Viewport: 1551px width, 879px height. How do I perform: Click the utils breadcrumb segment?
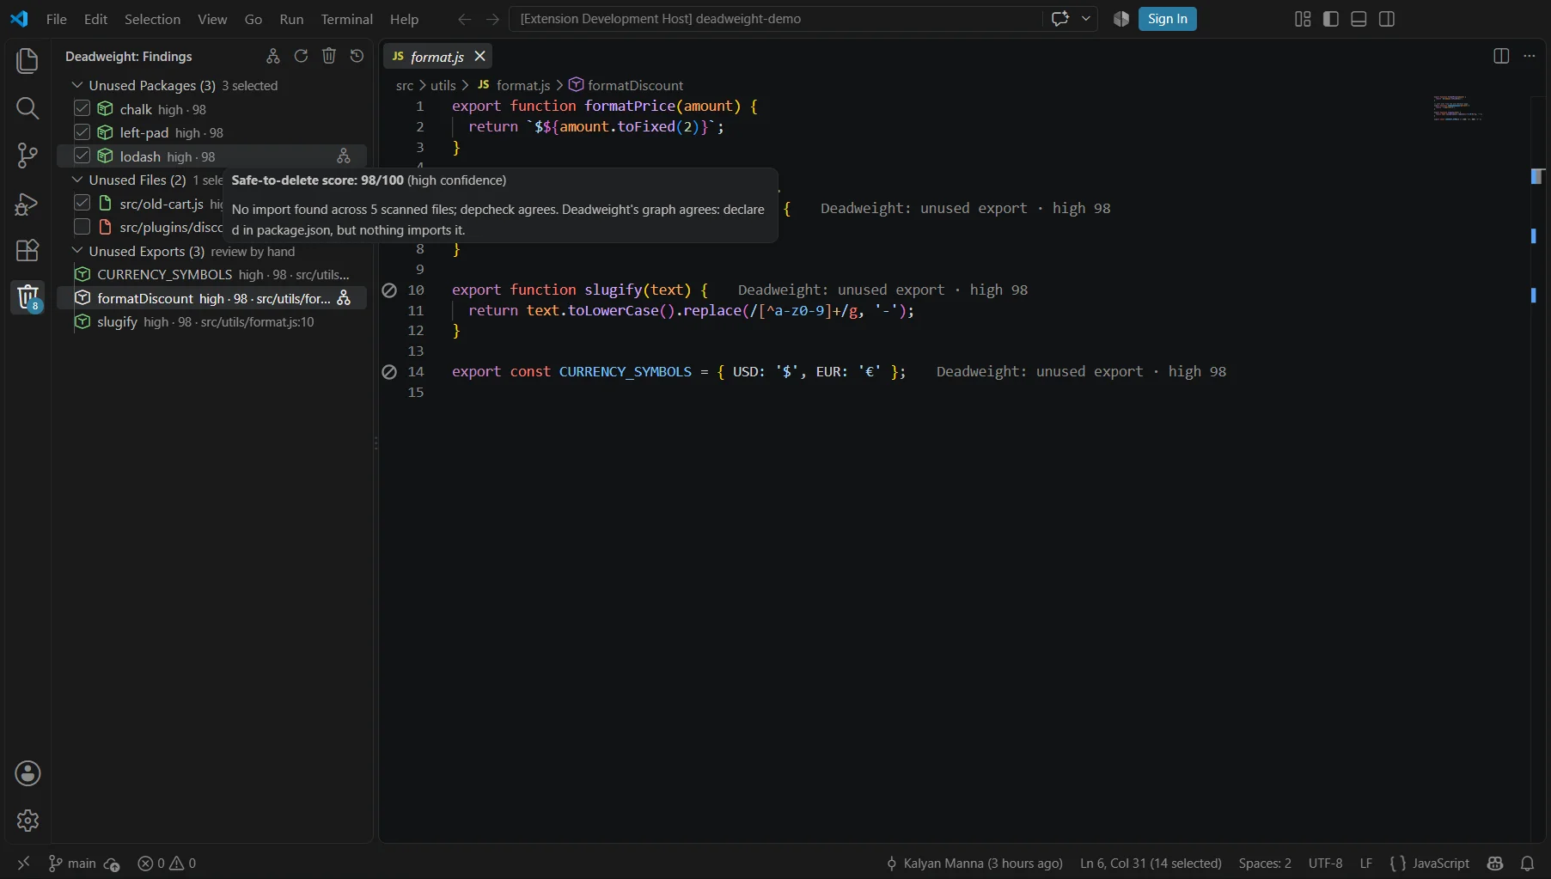click(443, 85)
